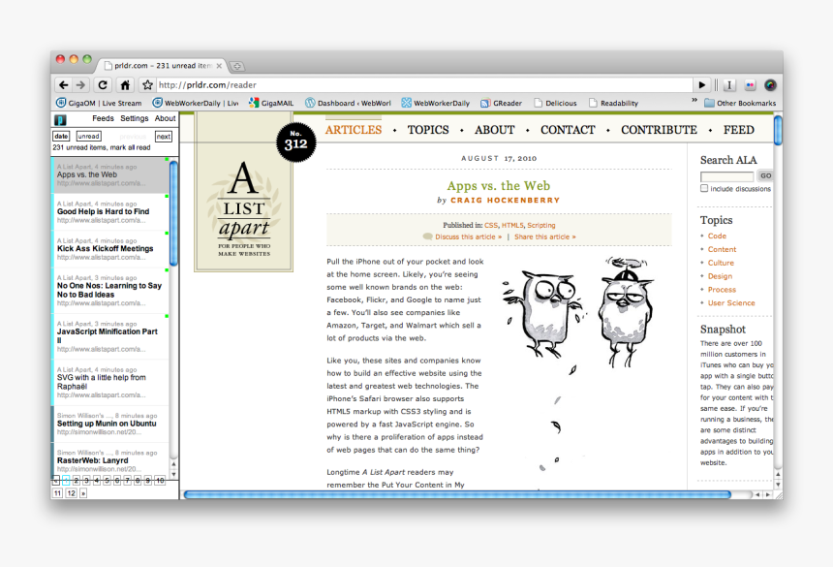833x567 pixels.
Task: Open the TOPICS navigation tab
Action: [427, 130]
